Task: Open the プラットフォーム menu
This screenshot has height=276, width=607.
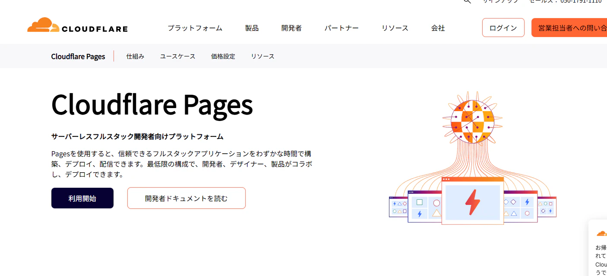Action: click(195, 28)
